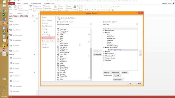Expand the Views group under Home
Viewport: 175px width, 98px height.
pyautogui.click(x=107, y=35)
